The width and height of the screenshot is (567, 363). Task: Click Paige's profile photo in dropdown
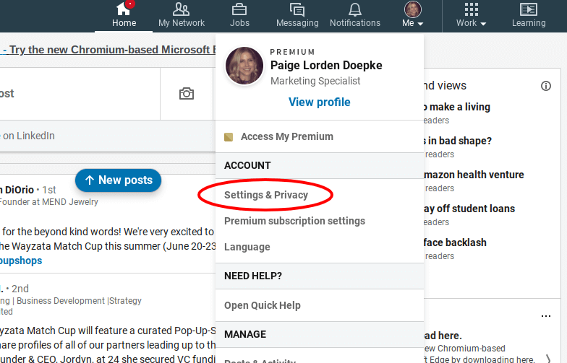click(x=244, y=66)
